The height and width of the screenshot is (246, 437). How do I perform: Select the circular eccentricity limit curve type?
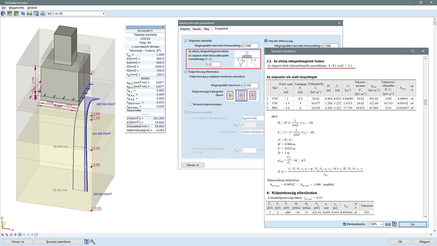click(241, 95)
